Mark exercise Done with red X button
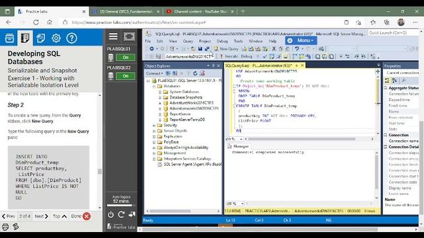Screen dimensions: 424x238 coord(87,216)
